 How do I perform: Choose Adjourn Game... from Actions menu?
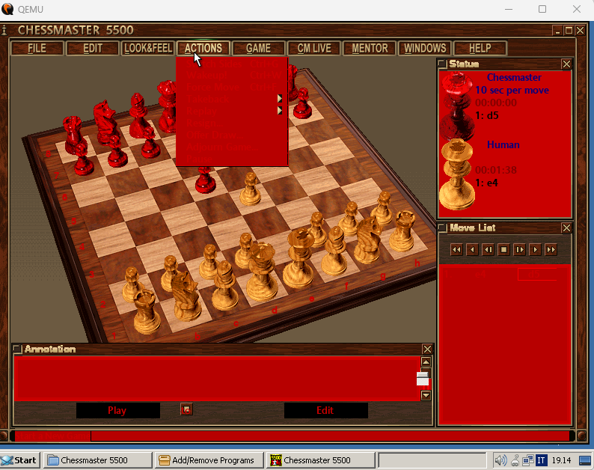pyautogui.click(x=232, y=146)
